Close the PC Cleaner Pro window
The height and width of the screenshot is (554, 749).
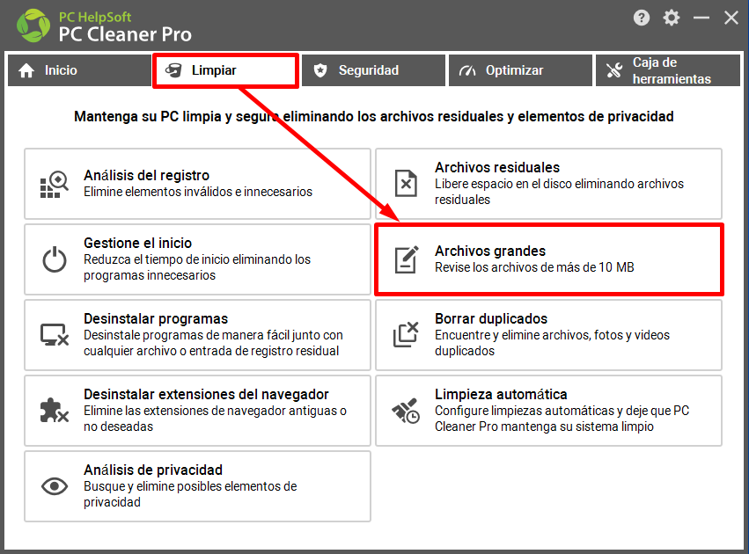(731, 18)
